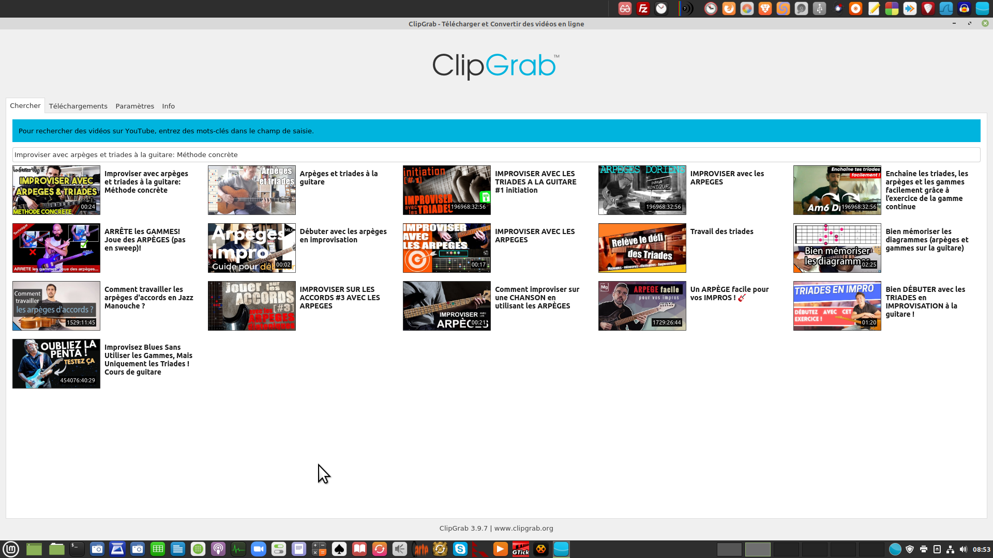Open the 08:53 clock calendar
This screenshot has width=993, height=558.
[981, 549]
